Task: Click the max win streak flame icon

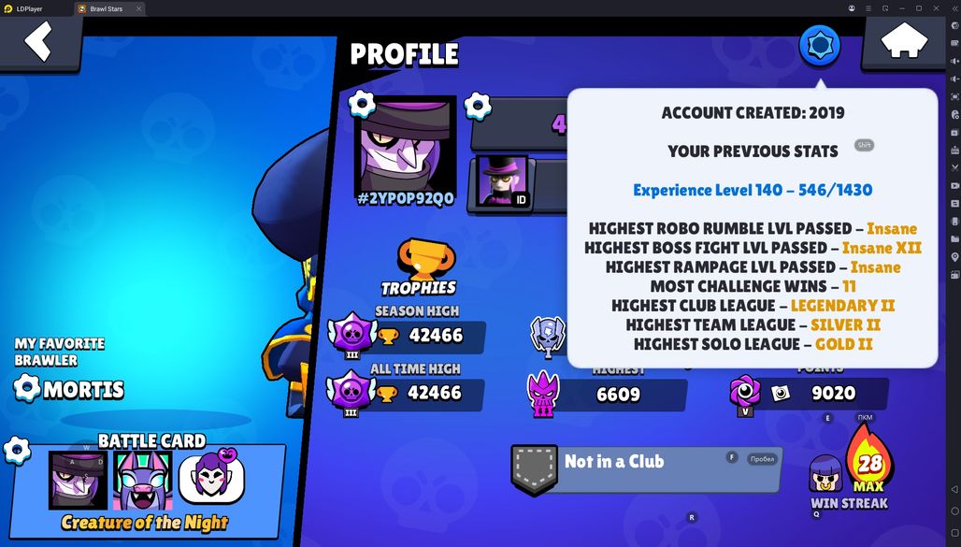Action: pyautogui.click(x=869, y=460)
